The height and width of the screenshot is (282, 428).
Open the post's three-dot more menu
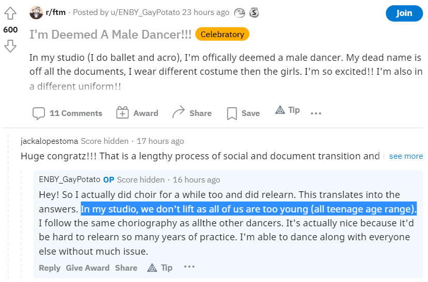(316, 113)
